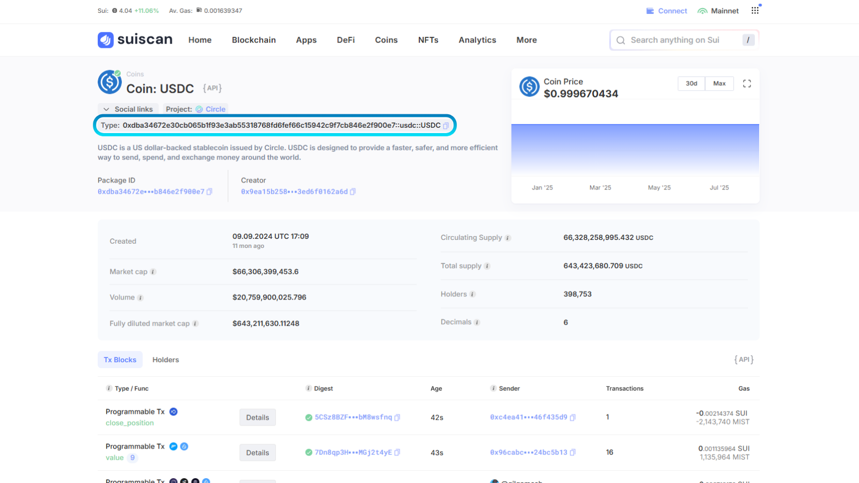
Task: Open the Analytics menu
Action: [477, 40]
